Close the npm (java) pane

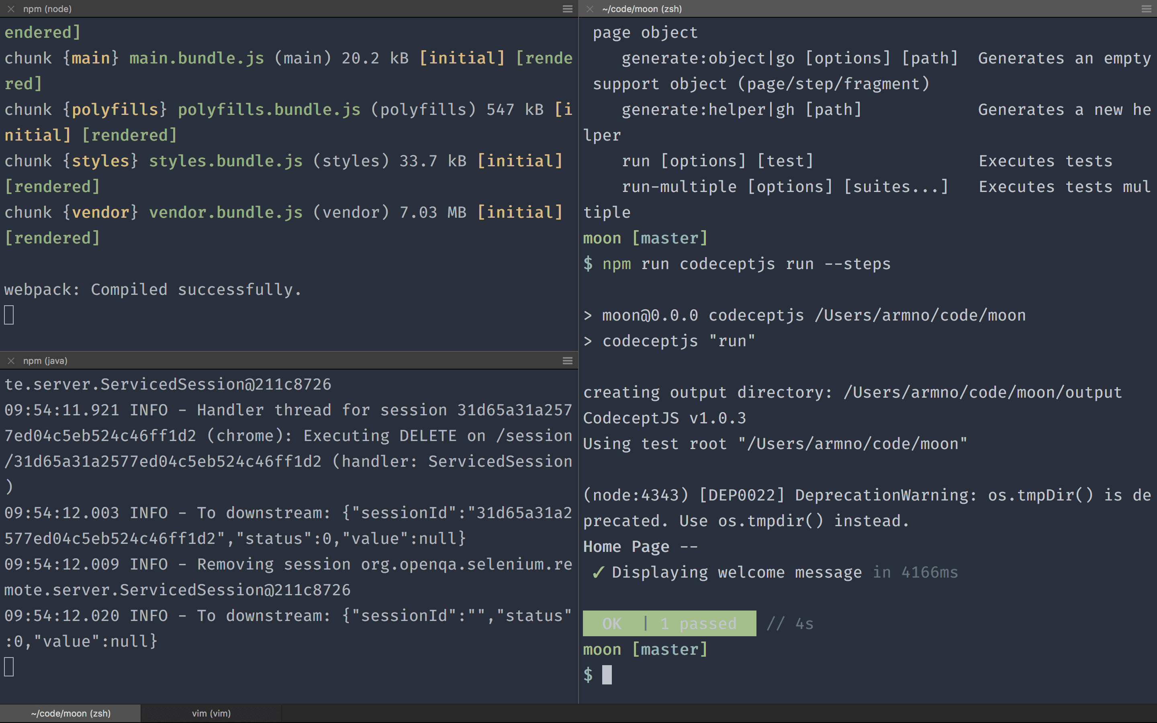11,361
